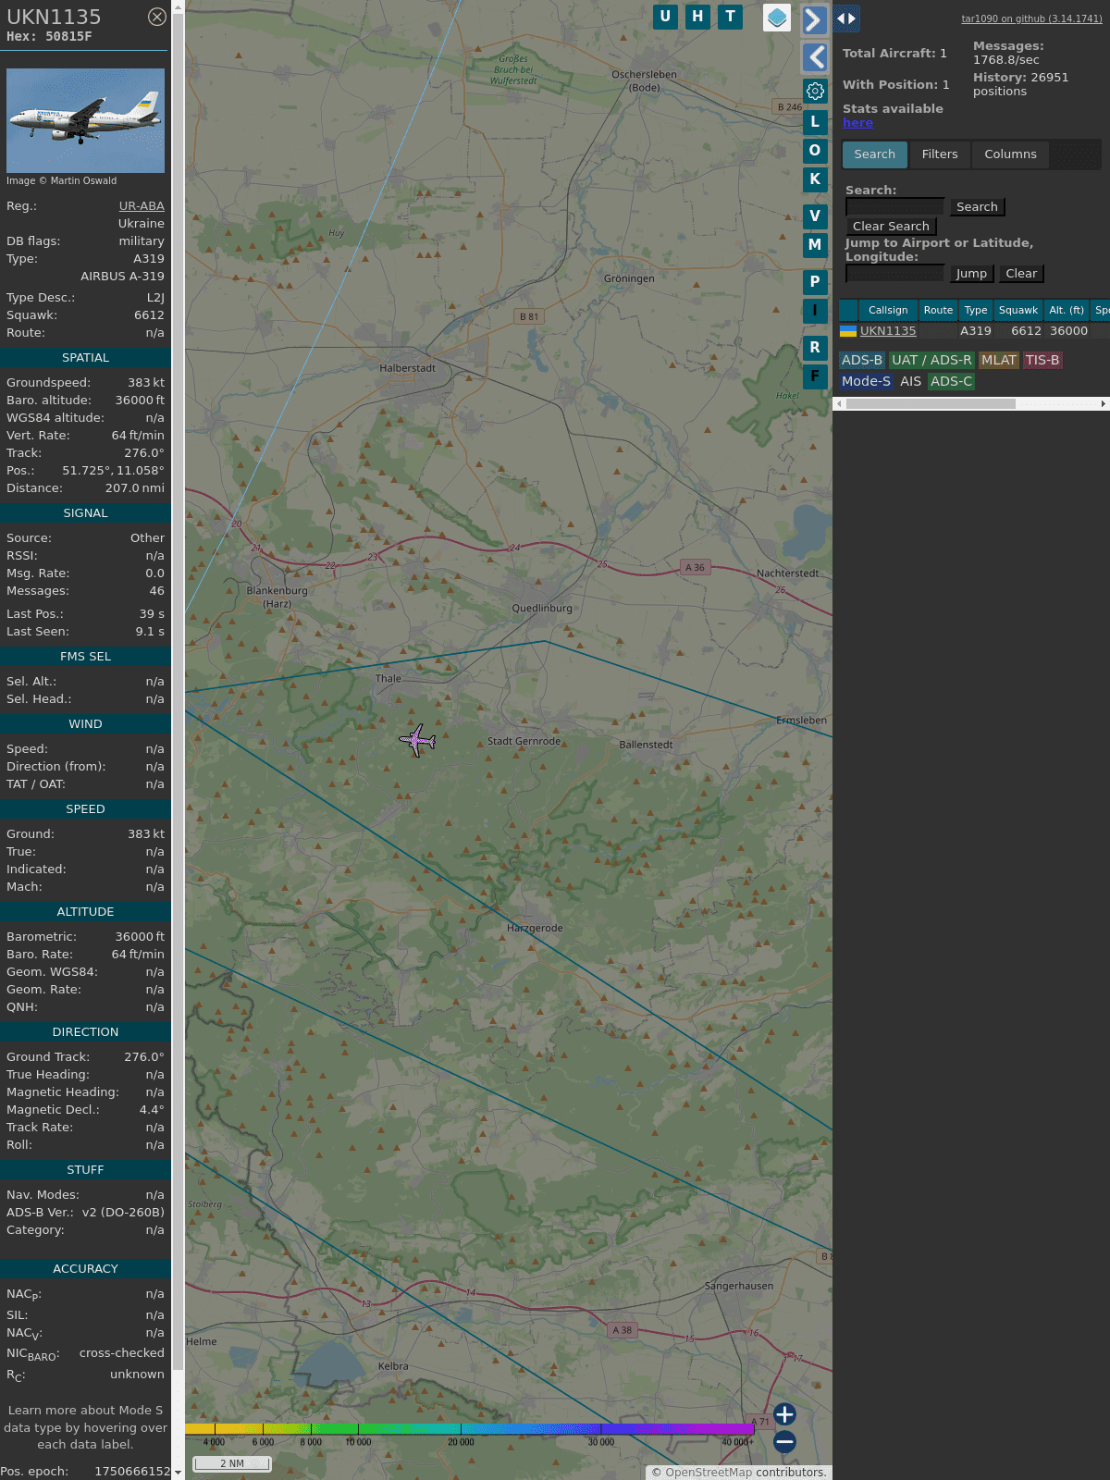The width and height of the screenshot is (1110, 1480).
Task: Collapse sidebar with left chevron arrow
Action: [x=814, y=57]
